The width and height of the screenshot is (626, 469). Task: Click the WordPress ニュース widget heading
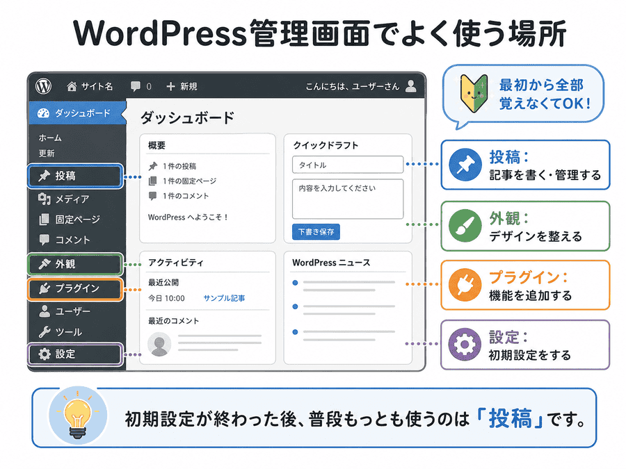[331, 263]
